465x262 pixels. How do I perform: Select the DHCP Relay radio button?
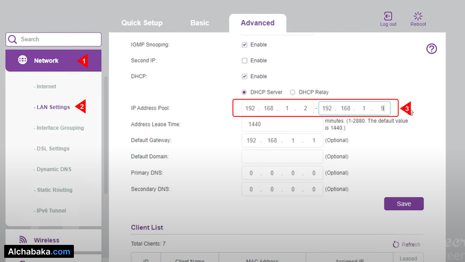pos(293,92)
